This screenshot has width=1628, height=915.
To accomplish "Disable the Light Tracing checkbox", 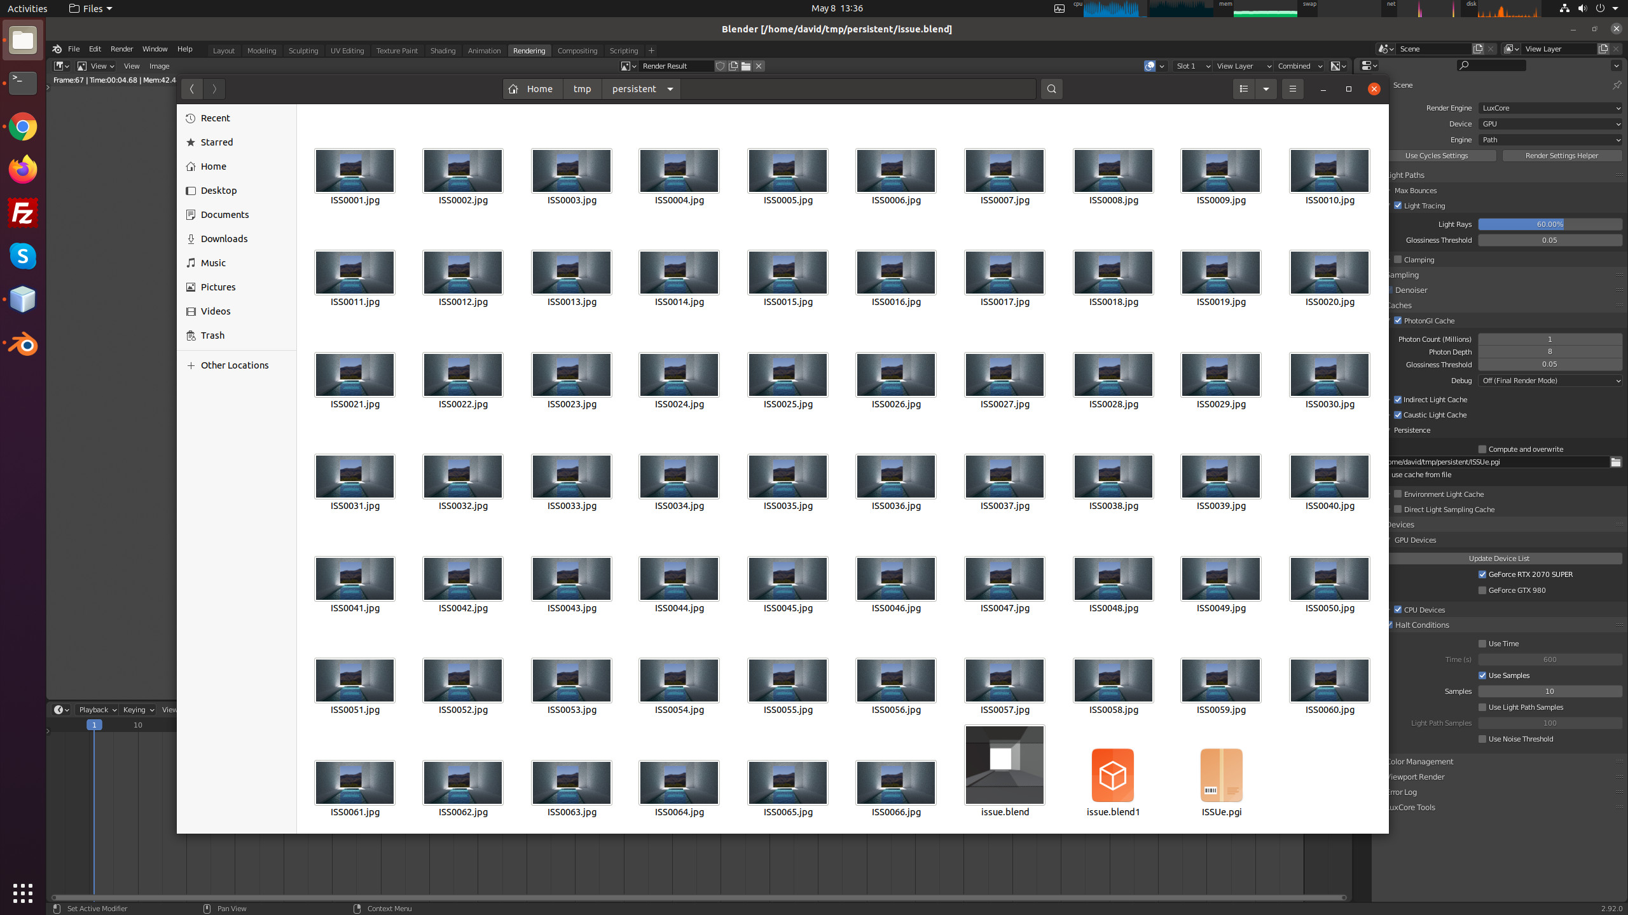I will click(1398, 205).
